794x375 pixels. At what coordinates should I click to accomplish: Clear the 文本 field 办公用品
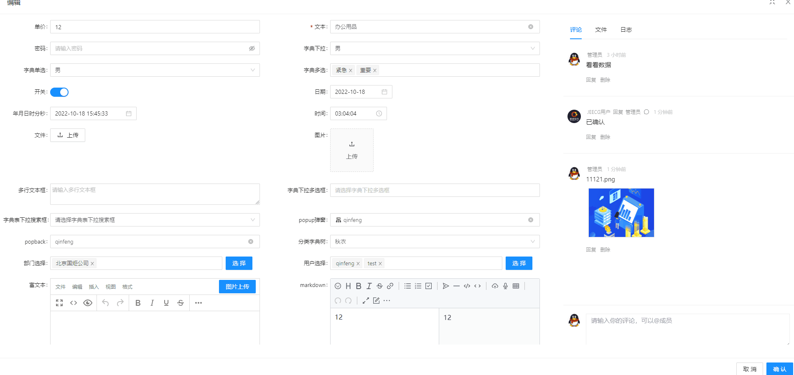pos(531,27)
